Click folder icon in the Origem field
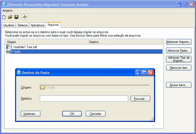The image size is (196, 134). 42,87
